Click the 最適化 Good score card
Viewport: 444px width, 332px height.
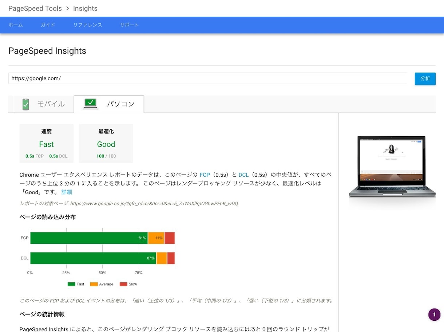point(106,143)
